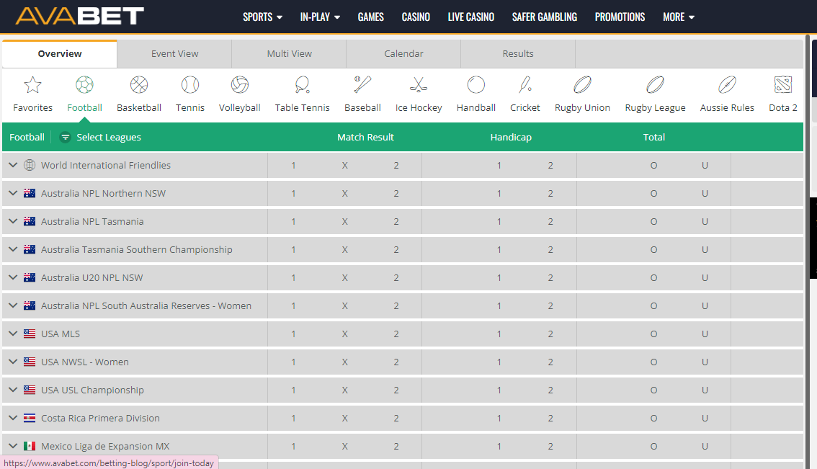Screen dimensions: 817x469
Task: Select the Football sport icon
Action: [84, 84]
